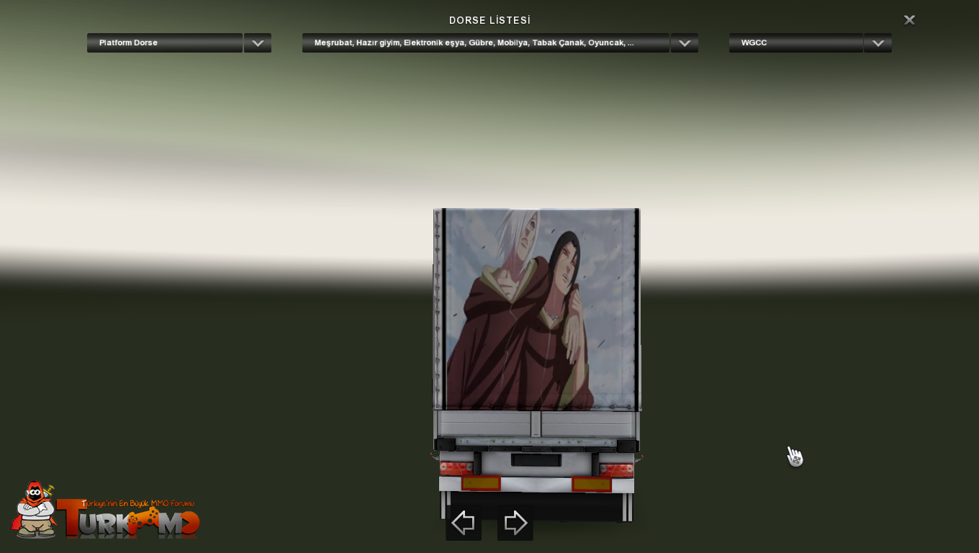Select the Platform Dorse field

click(165, 43)
